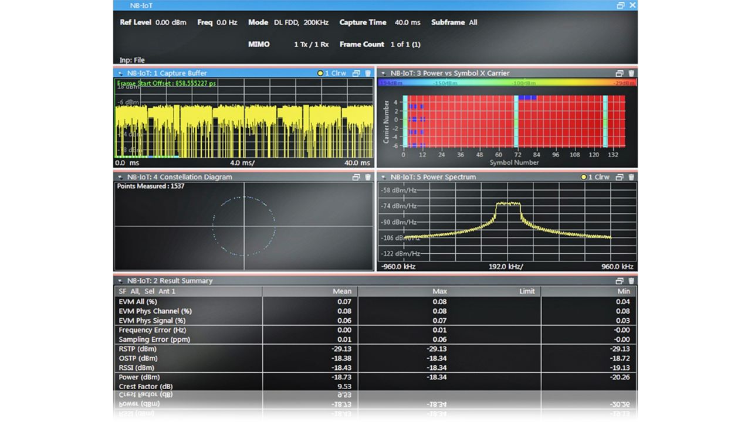Click the 'Crest Factor (dB)' row label
The image size is (751, 422).
click(x=146, y=386)
